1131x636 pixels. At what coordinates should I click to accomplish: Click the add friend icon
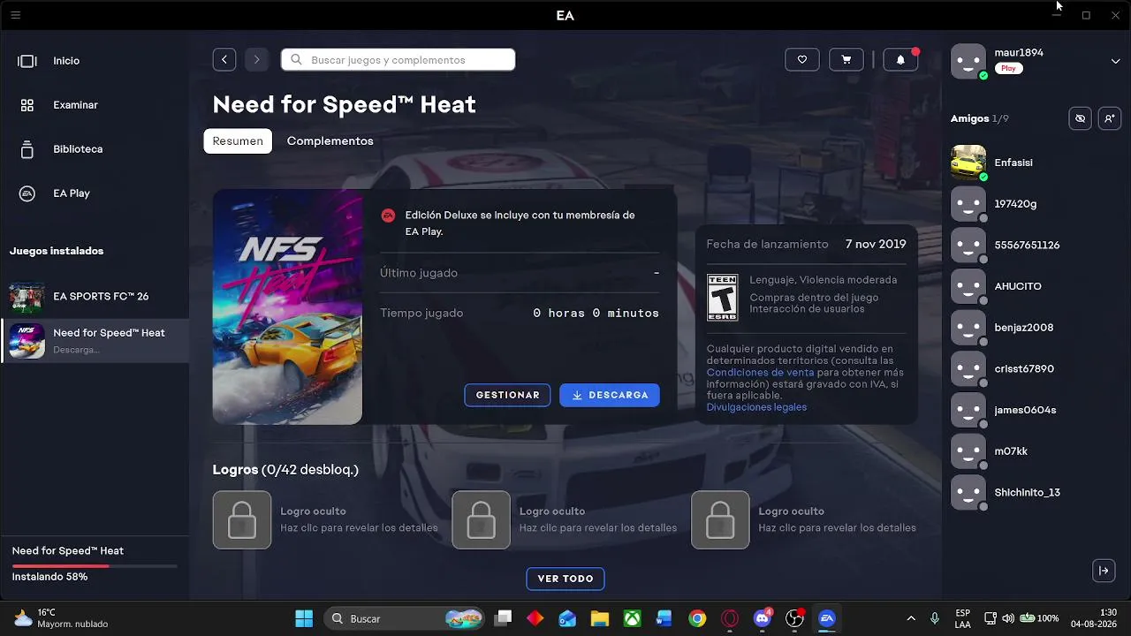pyautogui.click(x=1110, y=118)
